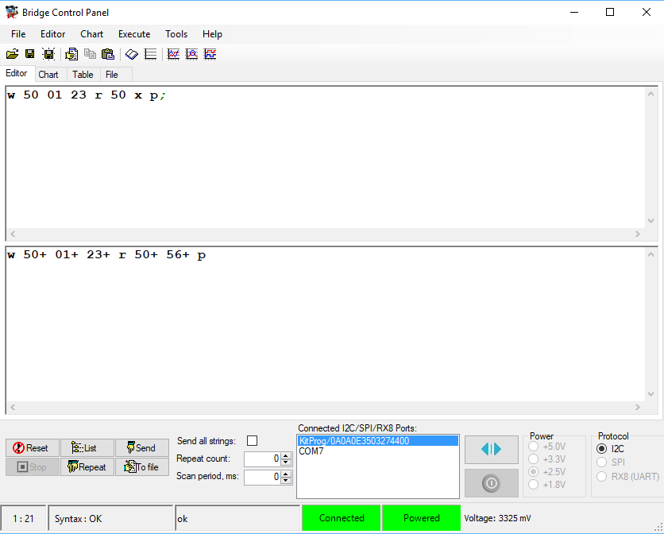Click the Reset button

click(x=33, y=448)
